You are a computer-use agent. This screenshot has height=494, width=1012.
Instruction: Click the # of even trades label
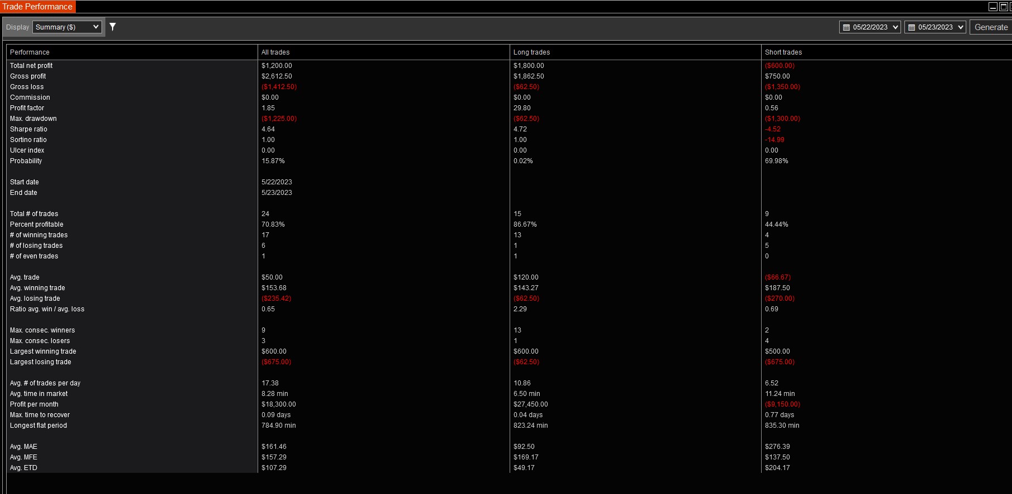34,256
